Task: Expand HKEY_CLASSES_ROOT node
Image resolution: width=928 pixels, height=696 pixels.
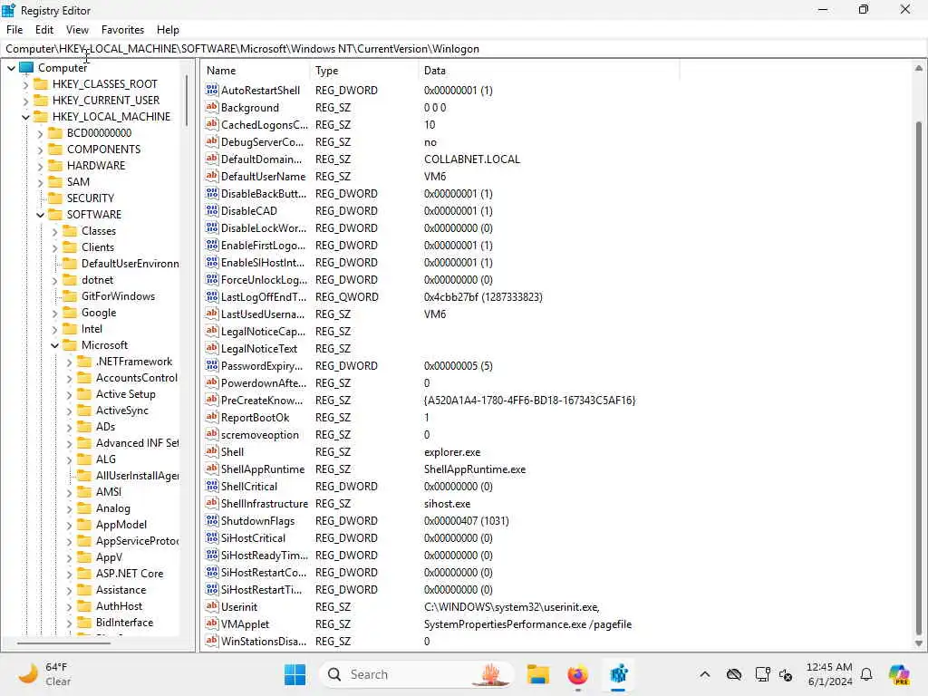Action: [25, 84]
